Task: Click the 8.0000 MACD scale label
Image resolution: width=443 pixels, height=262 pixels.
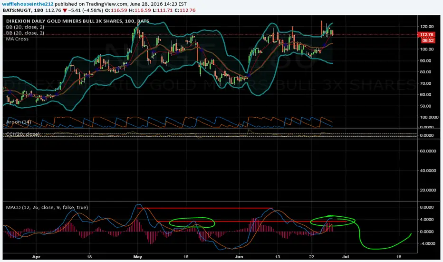Action: 427,207
